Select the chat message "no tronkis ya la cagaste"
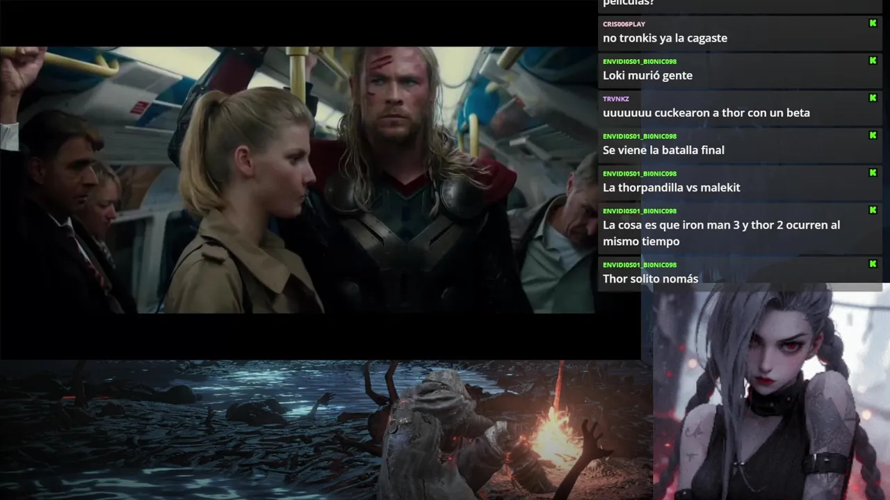Image resolution: width=890 pixels, height=500 pixels. point(665,38)
